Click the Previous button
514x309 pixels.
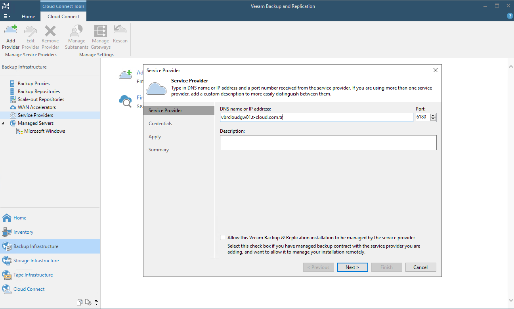point(319,267)
